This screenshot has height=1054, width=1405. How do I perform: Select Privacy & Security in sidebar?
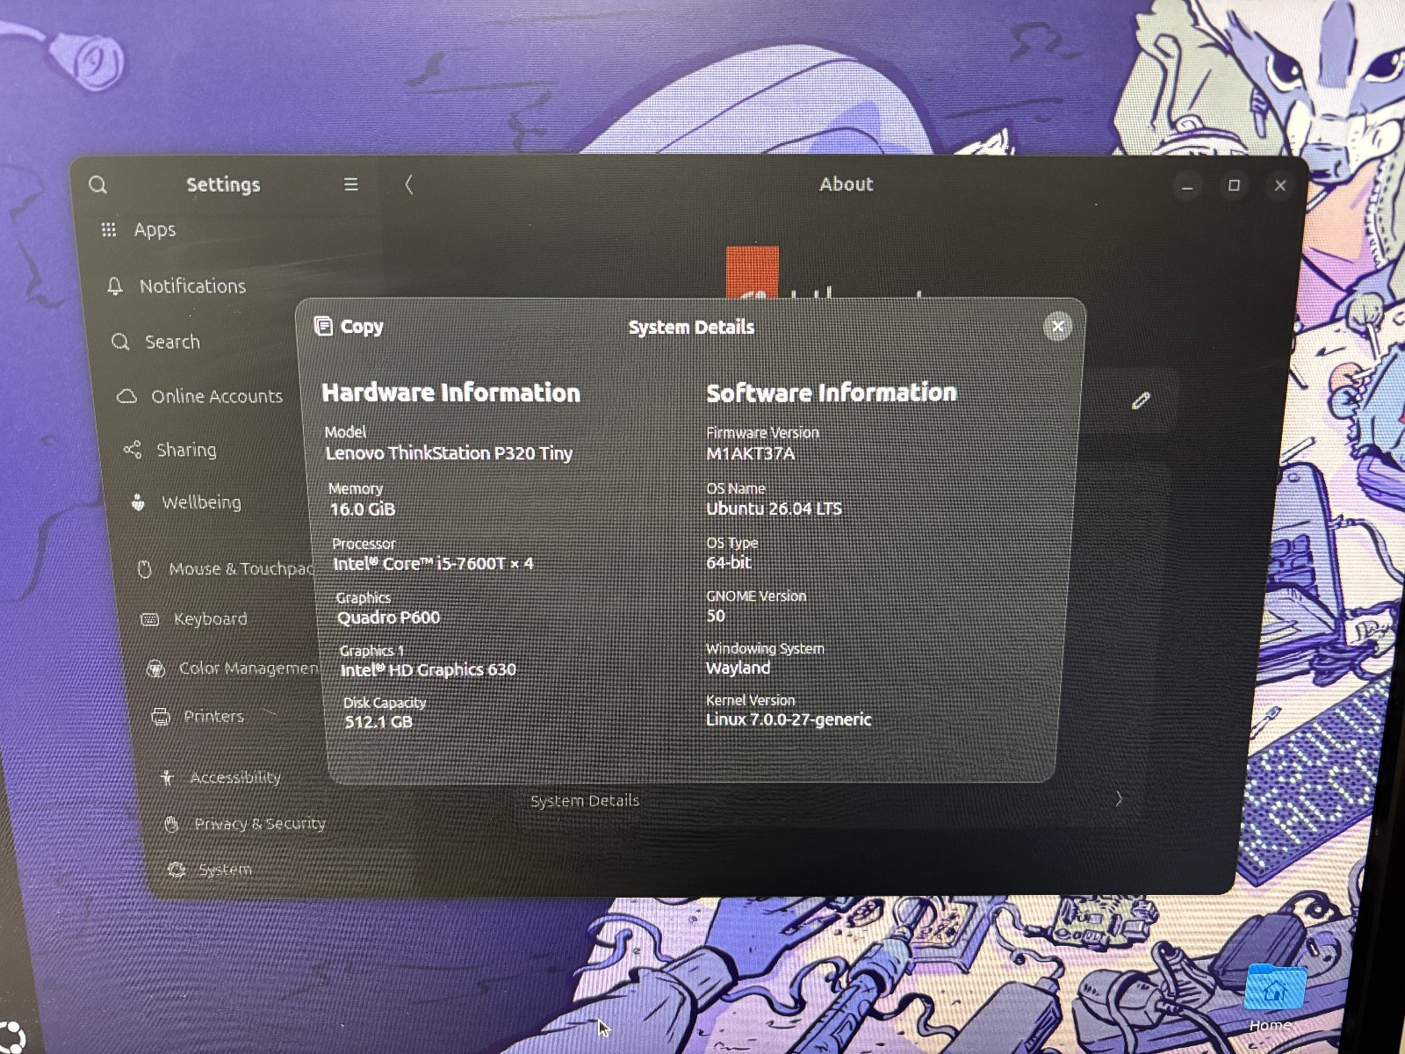(x=245, y=824)
